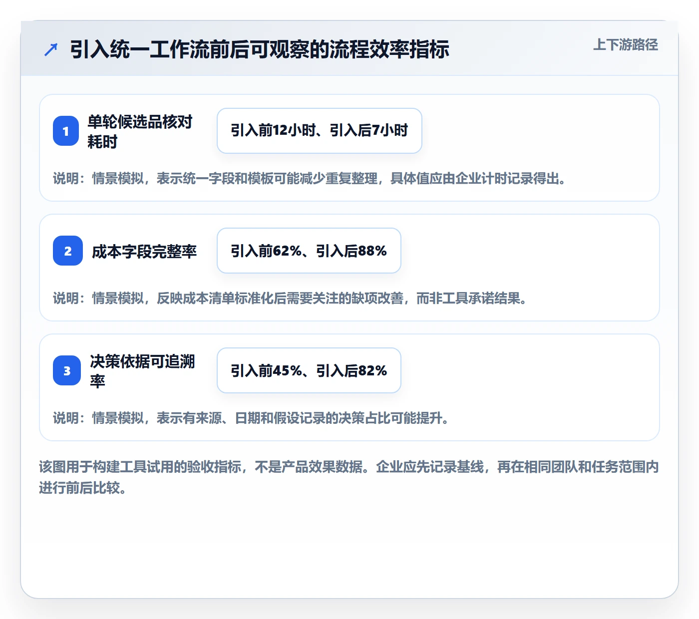The width and height of the screenshot is (699, 619).
Task: Click the 成本字段完整率 metric name
Action: (144, 251)
